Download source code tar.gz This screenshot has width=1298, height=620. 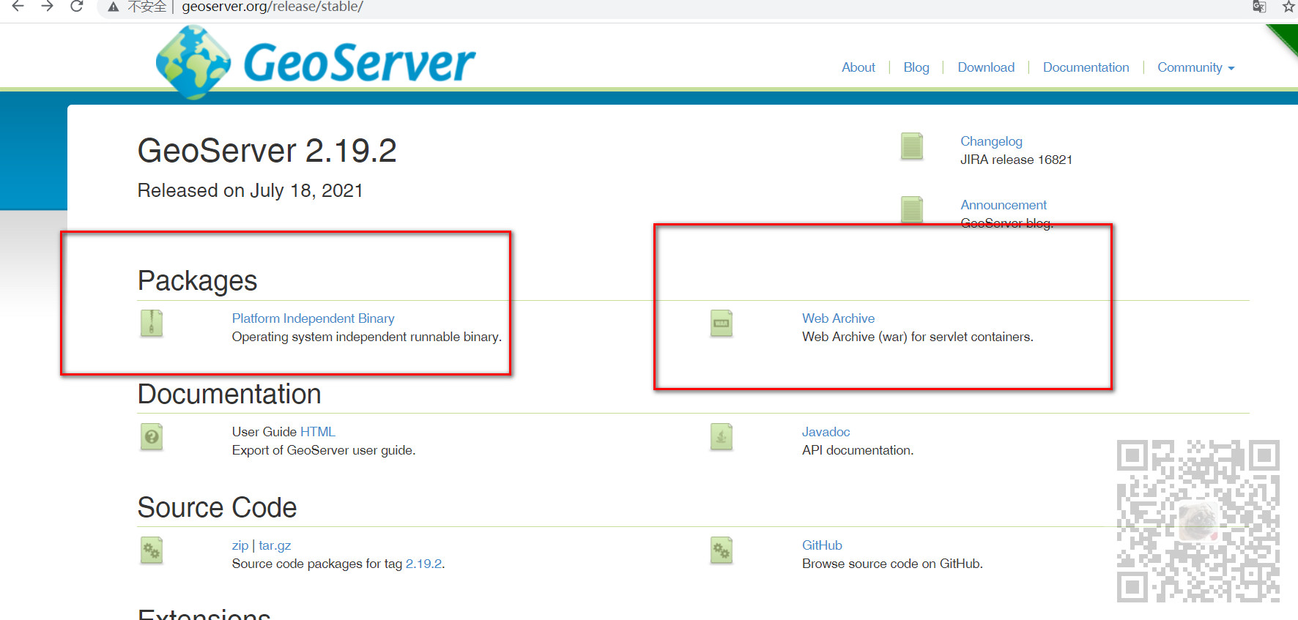[x=275, y=545]
